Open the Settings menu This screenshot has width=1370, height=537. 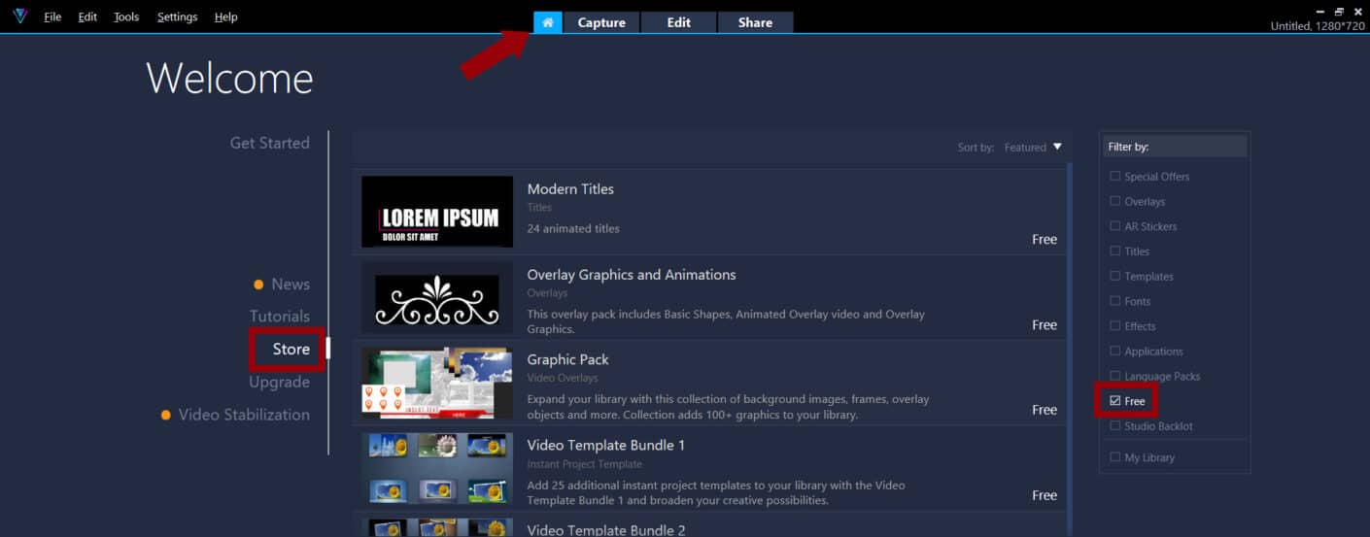(177, 17)
